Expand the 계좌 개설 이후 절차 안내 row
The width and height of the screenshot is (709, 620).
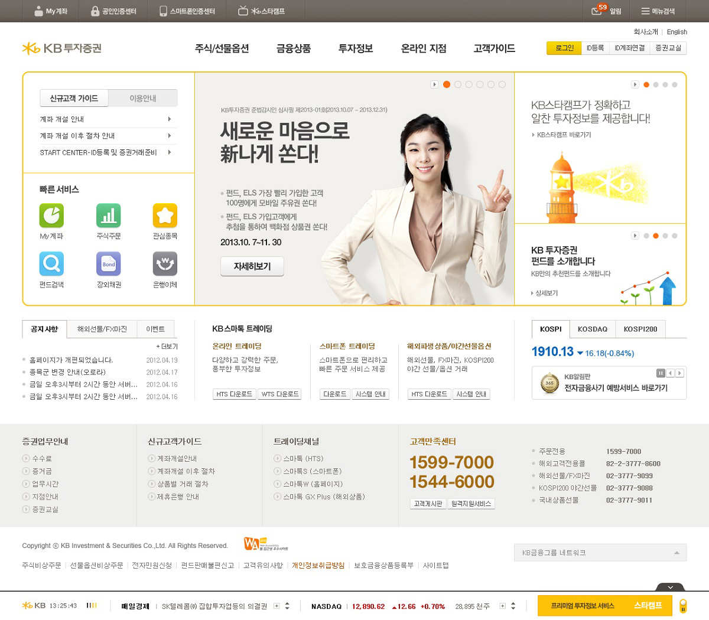109,136
